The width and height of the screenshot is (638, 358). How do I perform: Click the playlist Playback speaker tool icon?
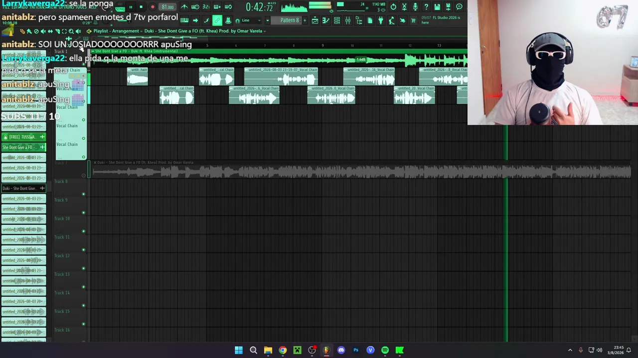pyautogui.click(x=78, y=31)
